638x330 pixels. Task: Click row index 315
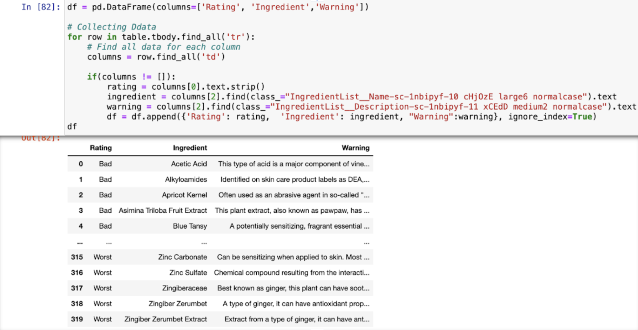[x=77, y=257]
